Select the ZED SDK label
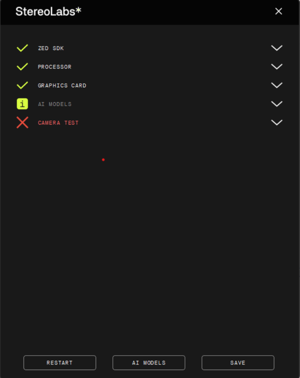Viewport: 300px width, 378px height. [x=51, y=48]
